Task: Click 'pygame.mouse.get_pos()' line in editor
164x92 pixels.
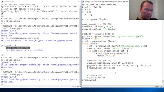Action: pyautogui.click(x=101, y=68)
